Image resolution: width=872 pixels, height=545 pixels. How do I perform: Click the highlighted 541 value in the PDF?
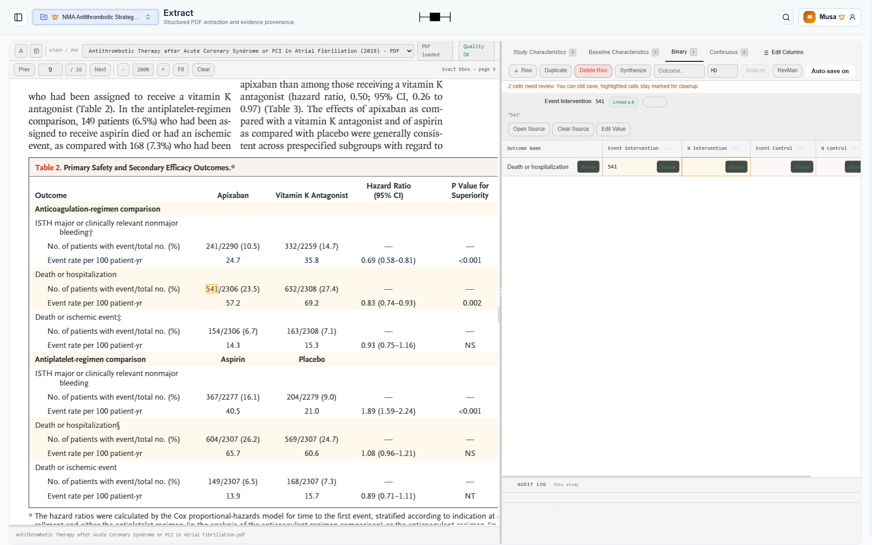click(212, 289)
